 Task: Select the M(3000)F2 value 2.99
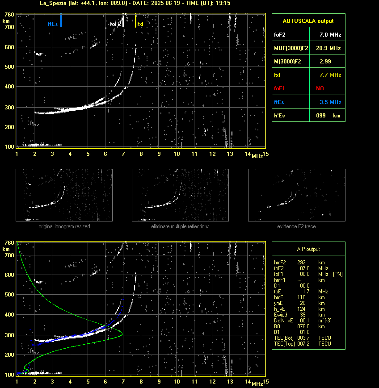[325, 61]
